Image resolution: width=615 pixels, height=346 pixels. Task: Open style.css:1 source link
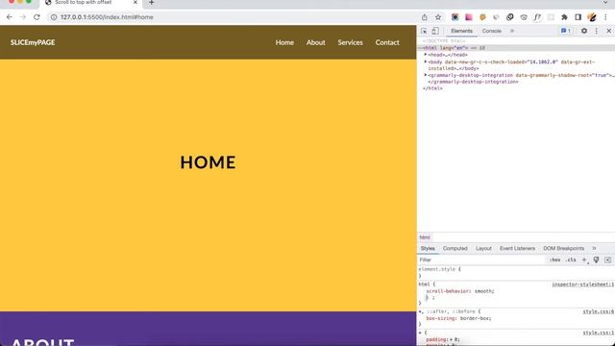(x=598, y=333)
